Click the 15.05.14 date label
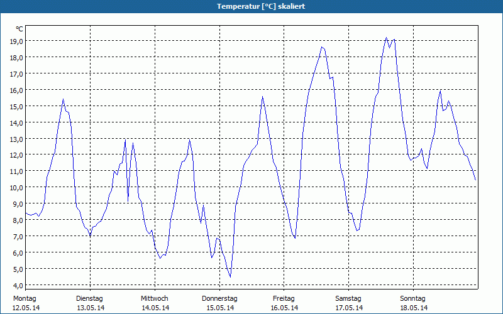The image size is (503, 314). [x=221, y=308]
